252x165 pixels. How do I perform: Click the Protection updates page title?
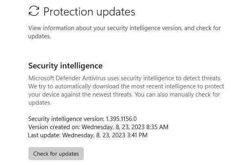(89, 12)
